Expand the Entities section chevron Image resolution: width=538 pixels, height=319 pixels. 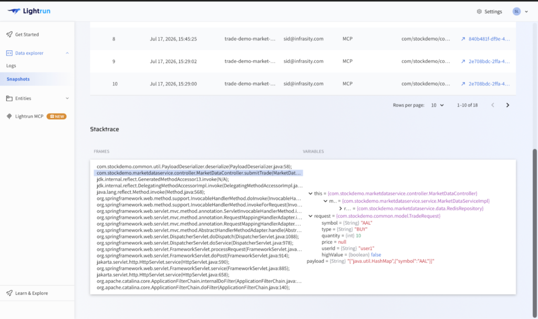67,98
